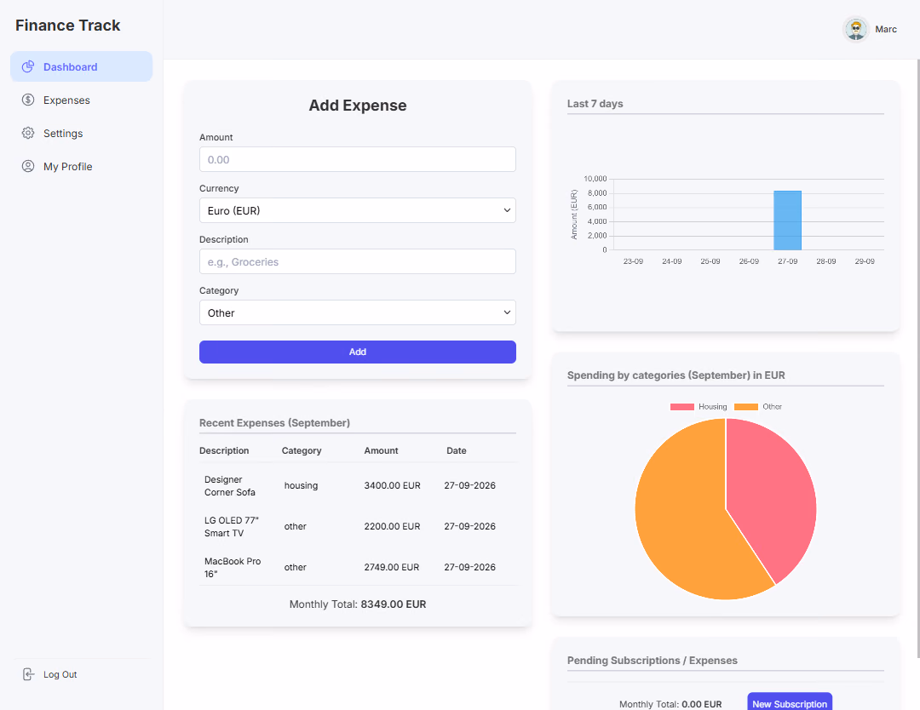The width and height of the screenshot is (920, 710).
Task: Click the My Profile person icon
Action: [27, 166]
